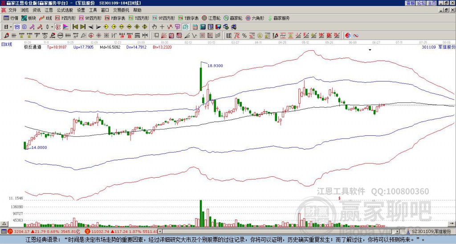Select the Gann fan lines tool
The height and width of the screenshot is (244, 456).
[x=164, y=36]
